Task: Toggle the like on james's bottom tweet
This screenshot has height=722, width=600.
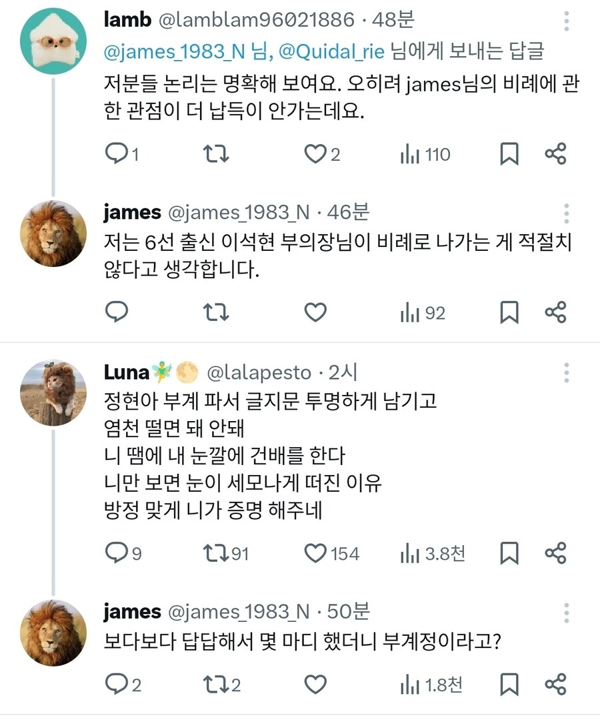Action: click(x=314, y=685)
